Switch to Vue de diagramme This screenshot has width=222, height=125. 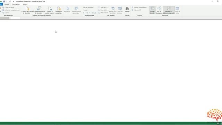click(x=159, y=10)
